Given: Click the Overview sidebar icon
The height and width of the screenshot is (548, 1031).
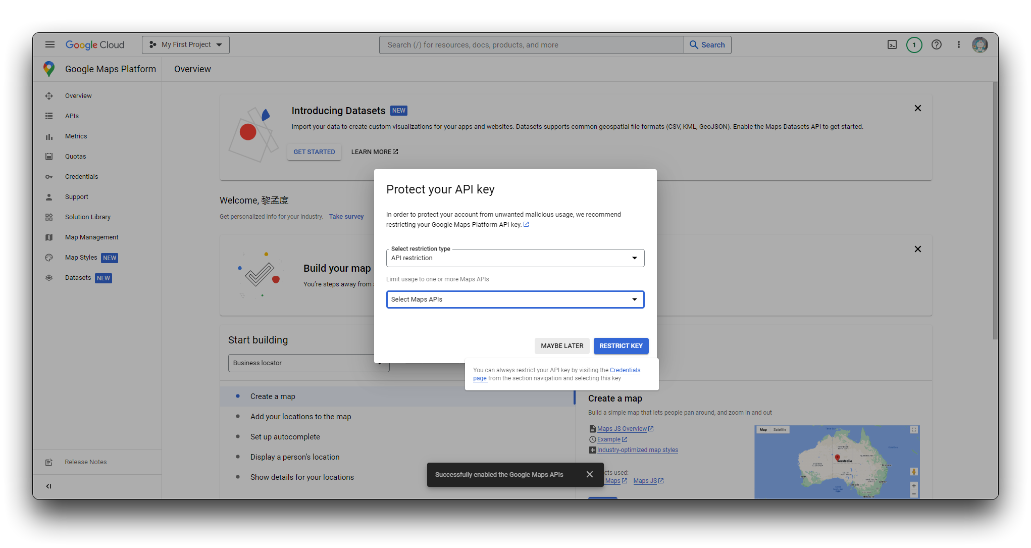Looking at the screenshot, I should [49, 96].
